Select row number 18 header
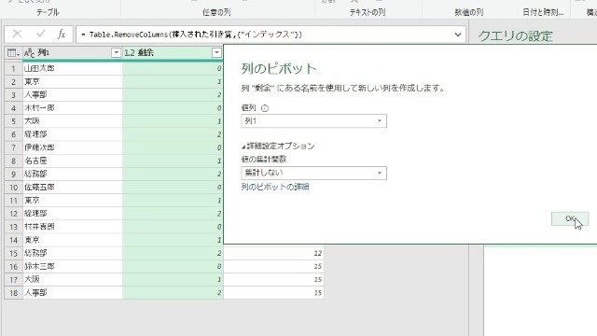The width and height of the screenshot is (597, 336). click(x=13, y=293)
